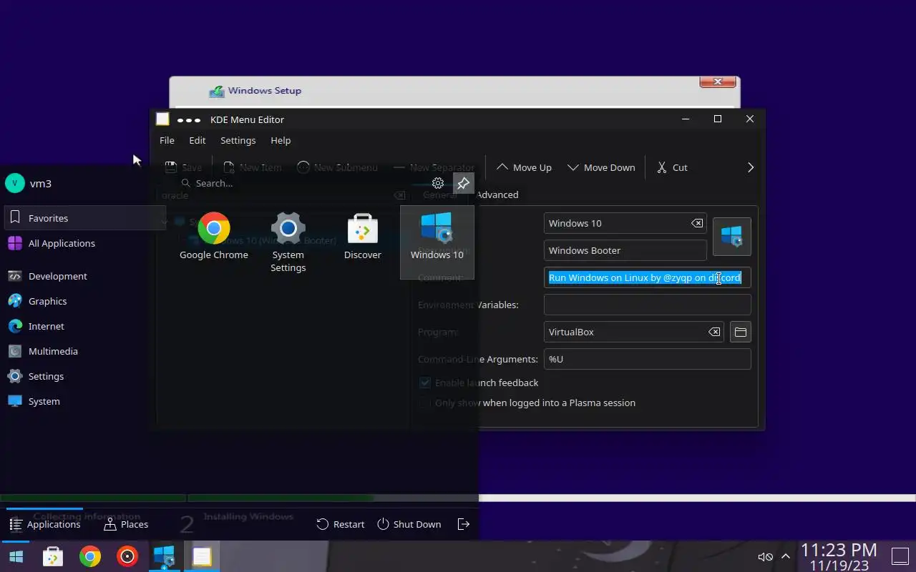Select the Favorites category
The height and width of the screenshot is (572, 916).
click(84, 218)
